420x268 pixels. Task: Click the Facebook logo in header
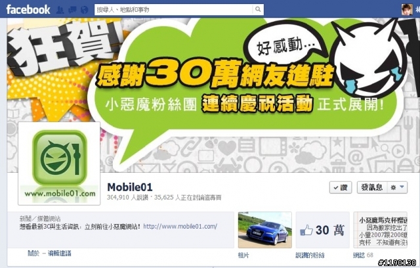(x=28, y=10)
